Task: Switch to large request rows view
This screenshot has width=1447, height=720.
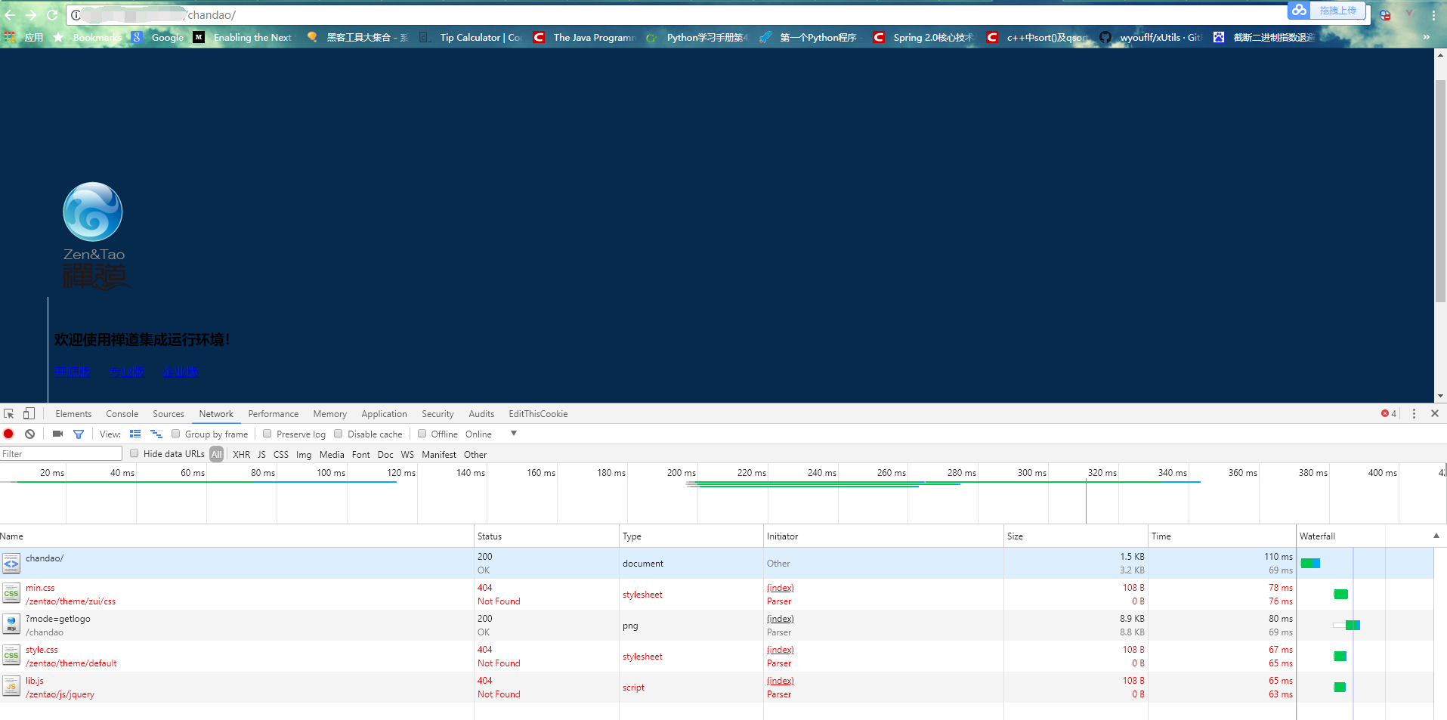Action: (135, 434)
